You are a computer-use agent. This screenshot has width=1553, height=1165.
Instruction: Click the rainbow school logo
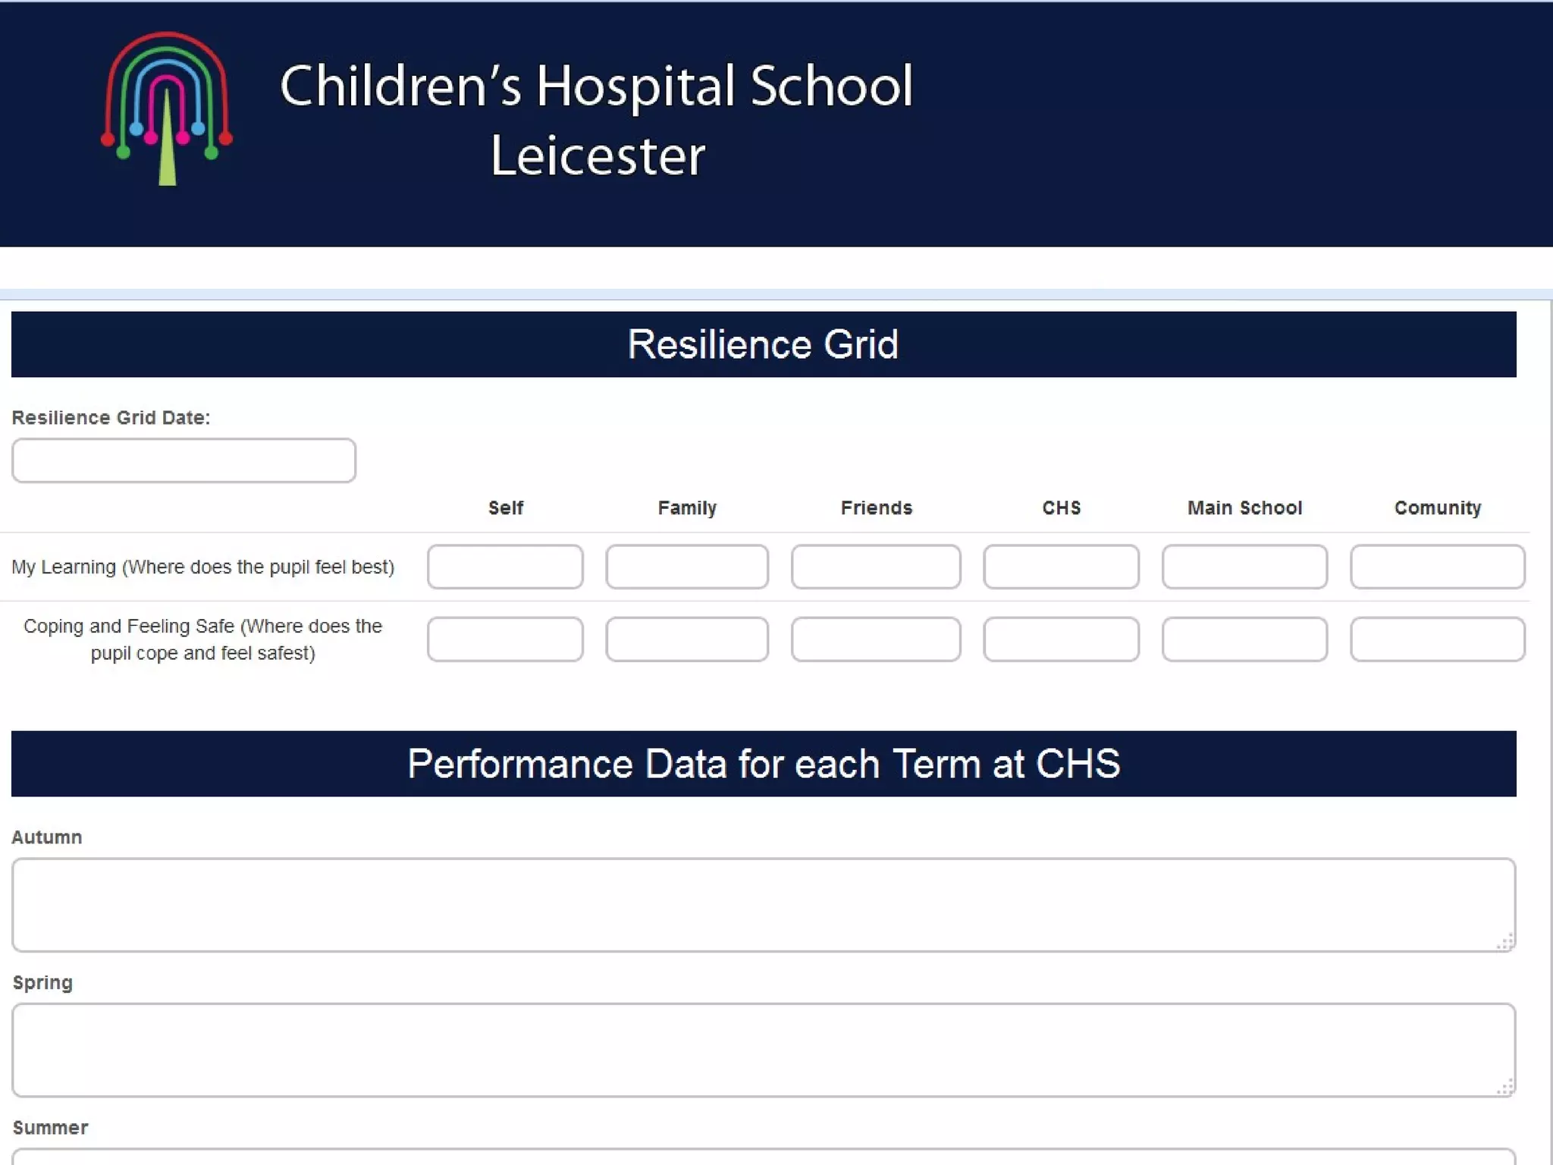click(167, 108)
